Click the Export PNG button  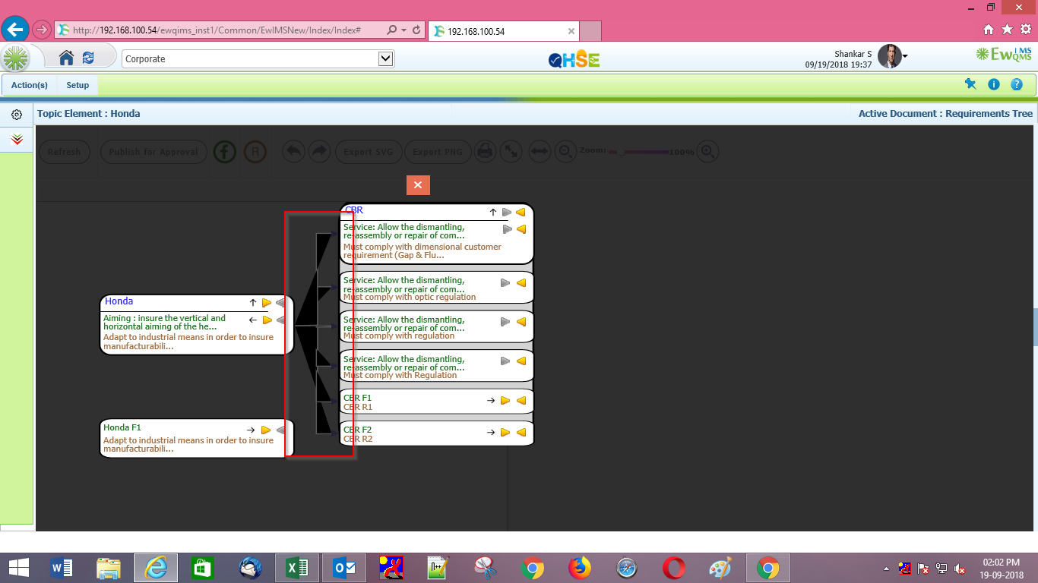point(438,152)
